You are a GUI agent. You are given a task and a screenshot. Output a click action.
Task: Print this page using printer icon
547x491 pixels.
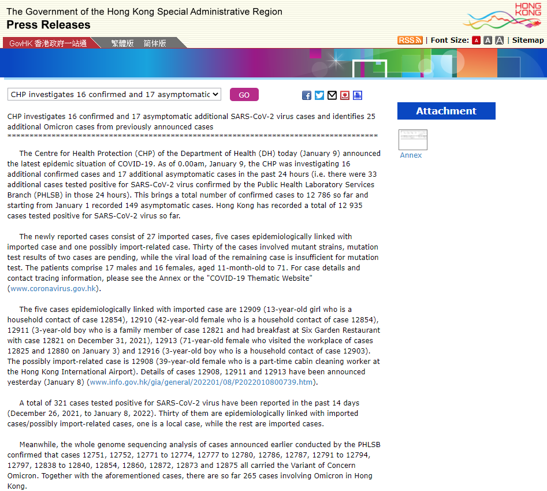pos(358,95)
